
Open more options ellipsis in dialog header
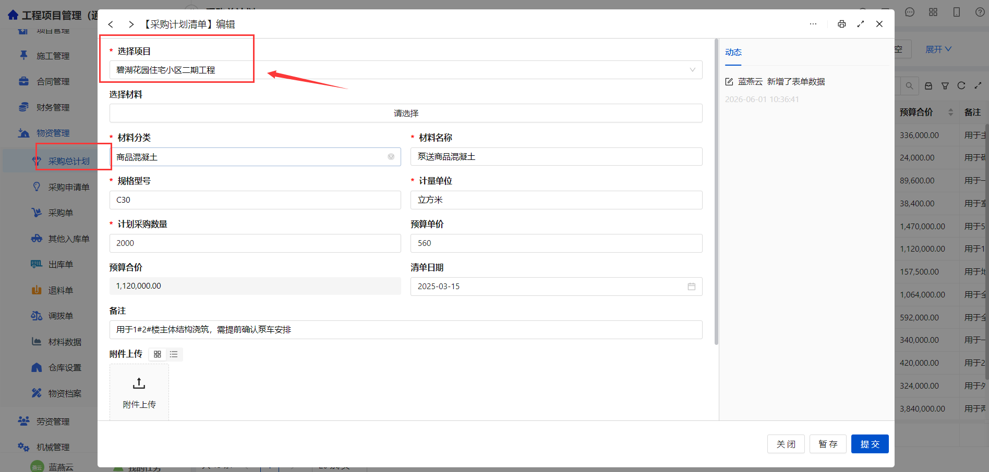pyautogui.click(x=813, y=24)
